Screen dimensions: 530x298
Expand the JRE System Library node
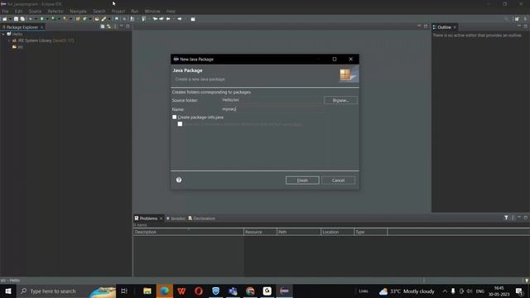[x=9, y=41]
